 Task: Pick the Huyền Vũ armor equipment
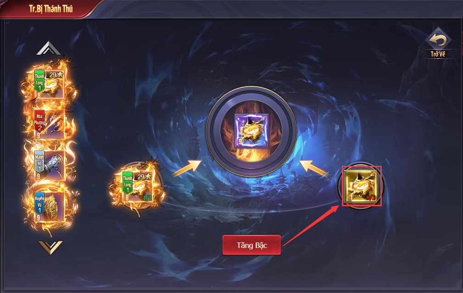tap(49, 206)
